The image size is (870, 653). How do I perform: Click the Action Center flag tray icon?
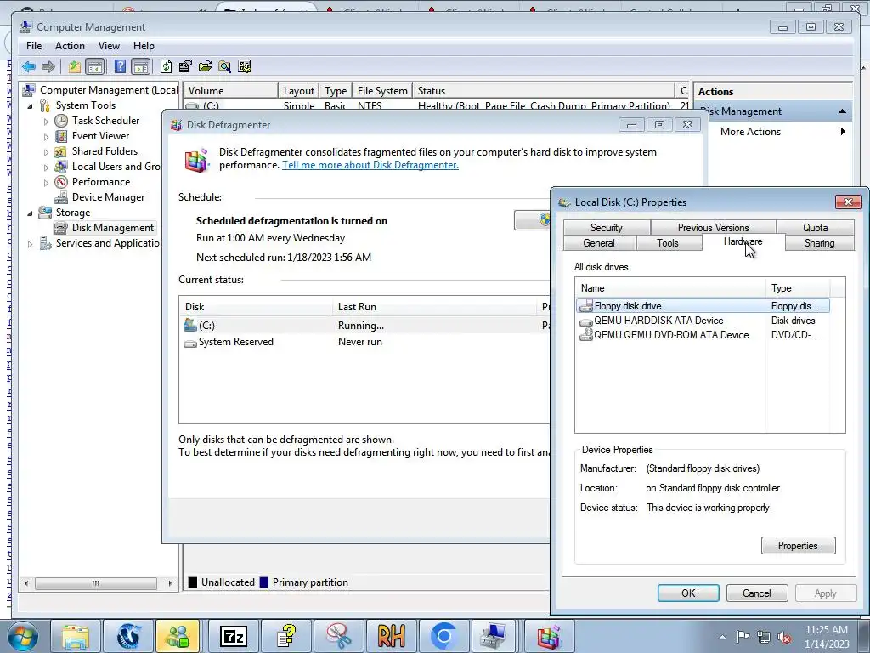(x=743, y=637)
